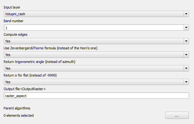Image resolution: width=194 pixels, height=124 pixels.
Task: Open the Compute edges dropdown arrow
Action: [186, 41]
